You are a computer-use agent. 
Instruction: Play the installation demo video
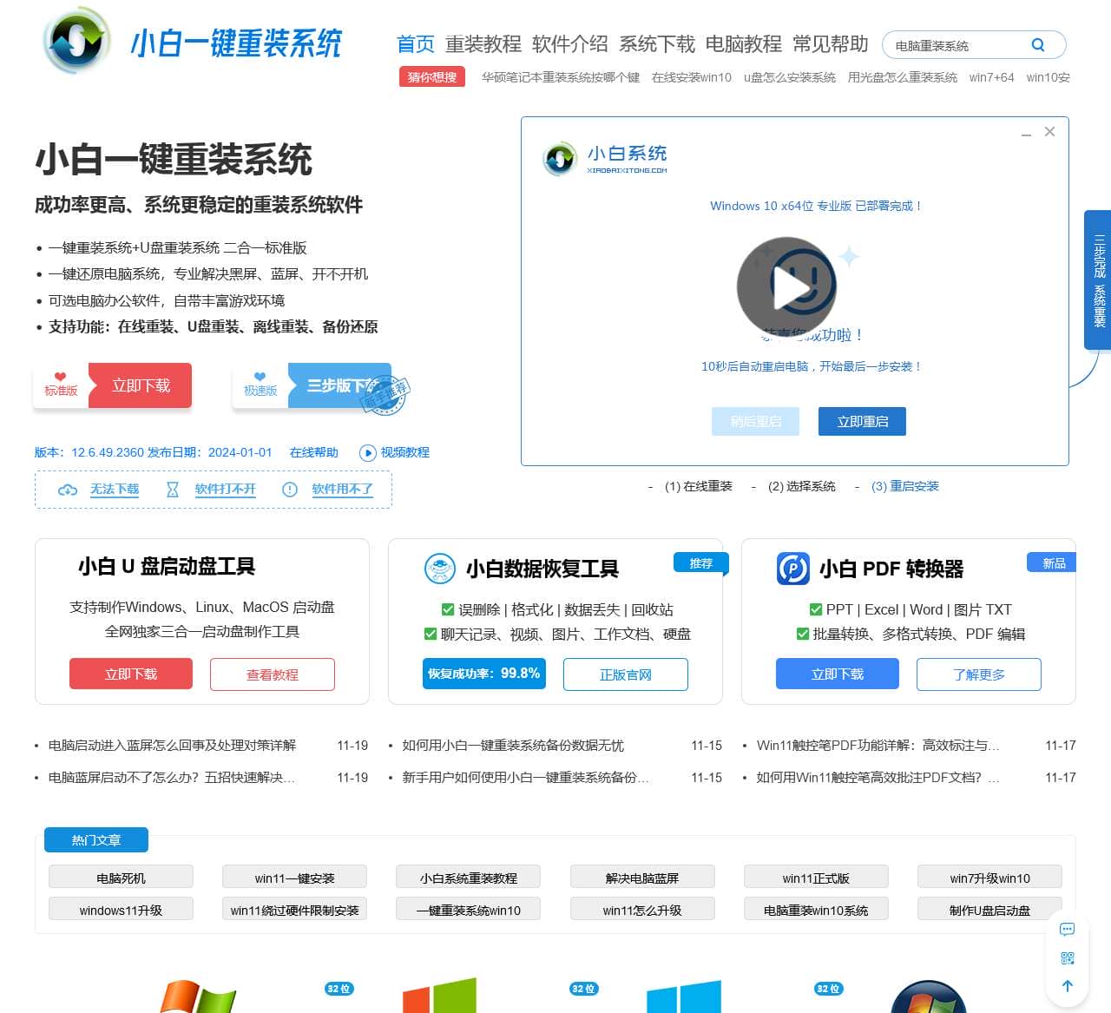[786, 286]
